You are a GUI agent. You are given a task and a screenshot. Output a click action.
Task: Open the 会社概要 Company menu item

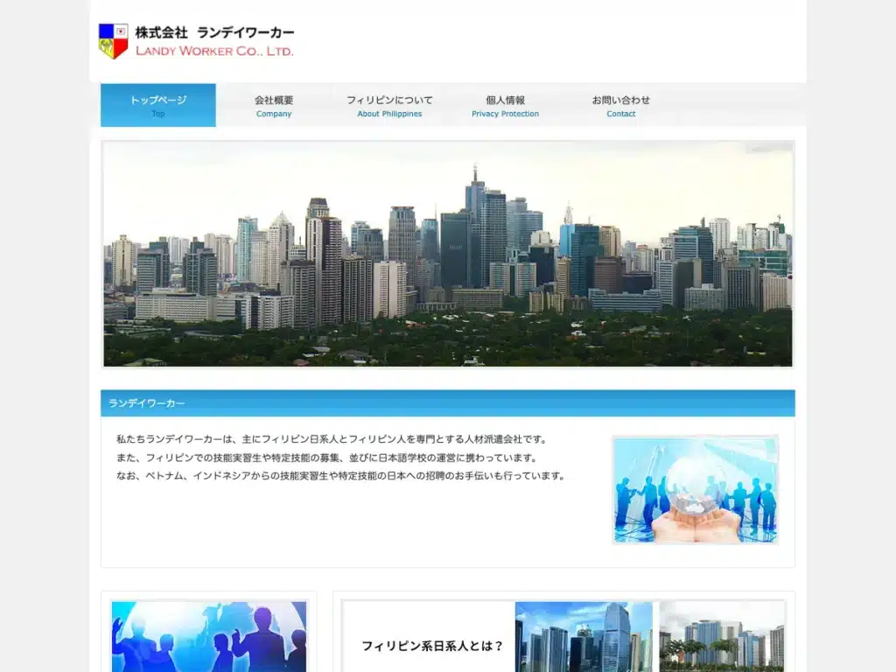pyautogui.click(x=274, y=106)
